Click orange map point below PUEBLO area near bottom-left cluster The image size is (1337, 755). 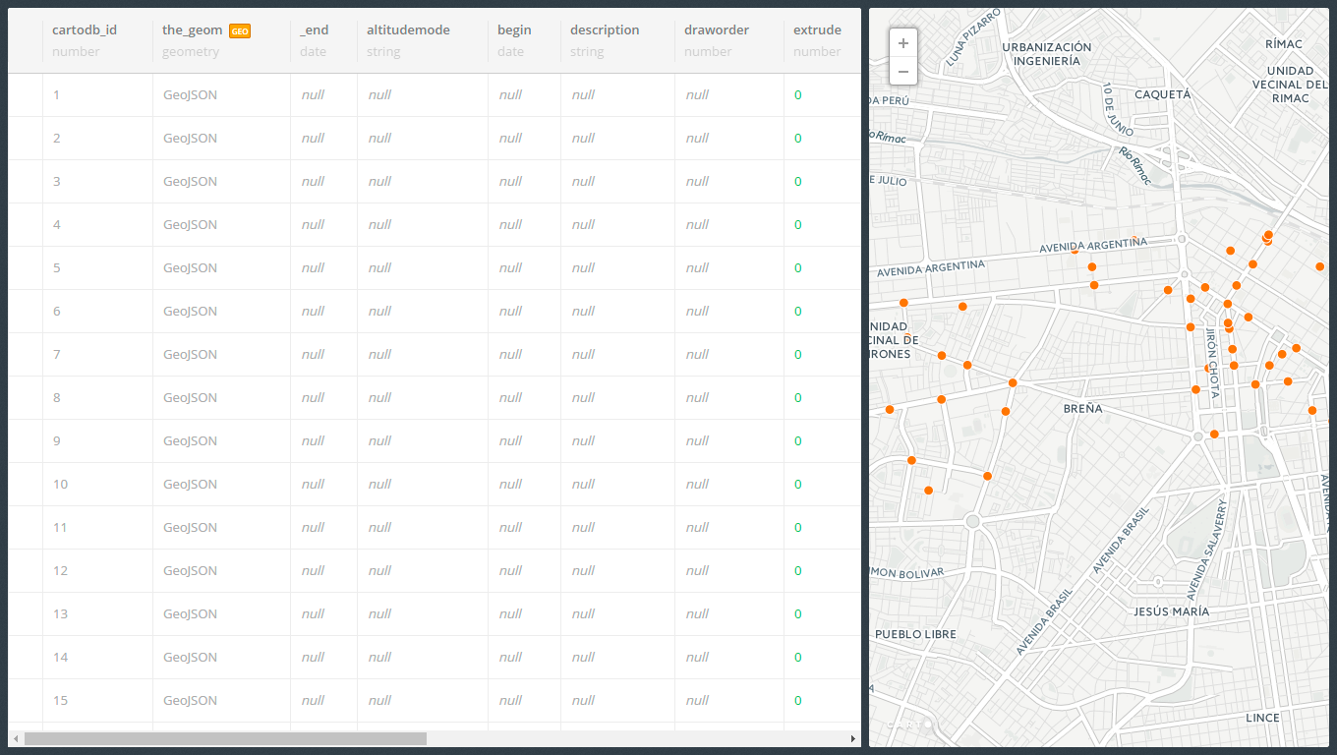[928, 490]
